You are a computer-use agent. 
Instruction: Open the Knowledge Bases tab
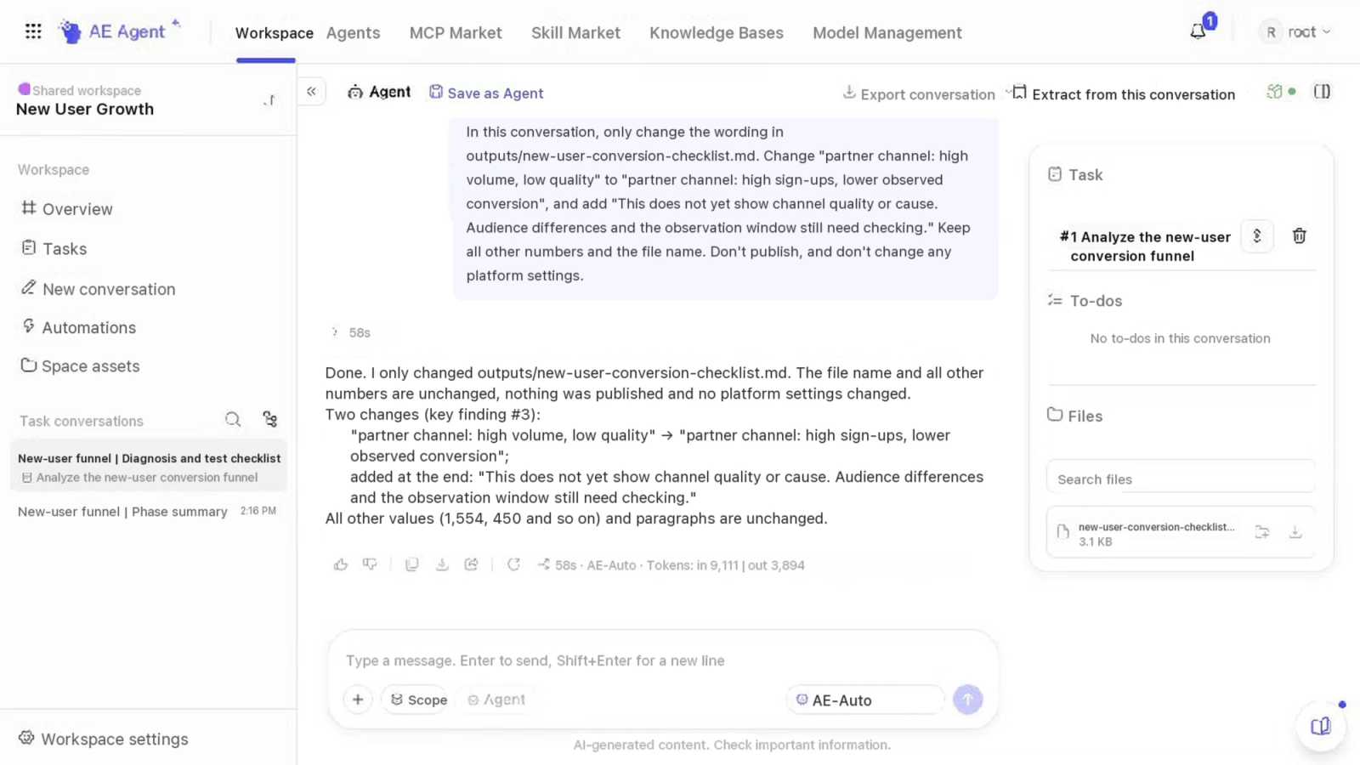point(717,33)
